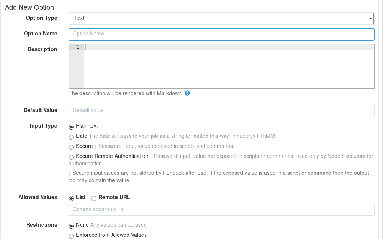Screen dimensions: 388x239
Task: Focus the comma separated list field
Action: (221, 209)
